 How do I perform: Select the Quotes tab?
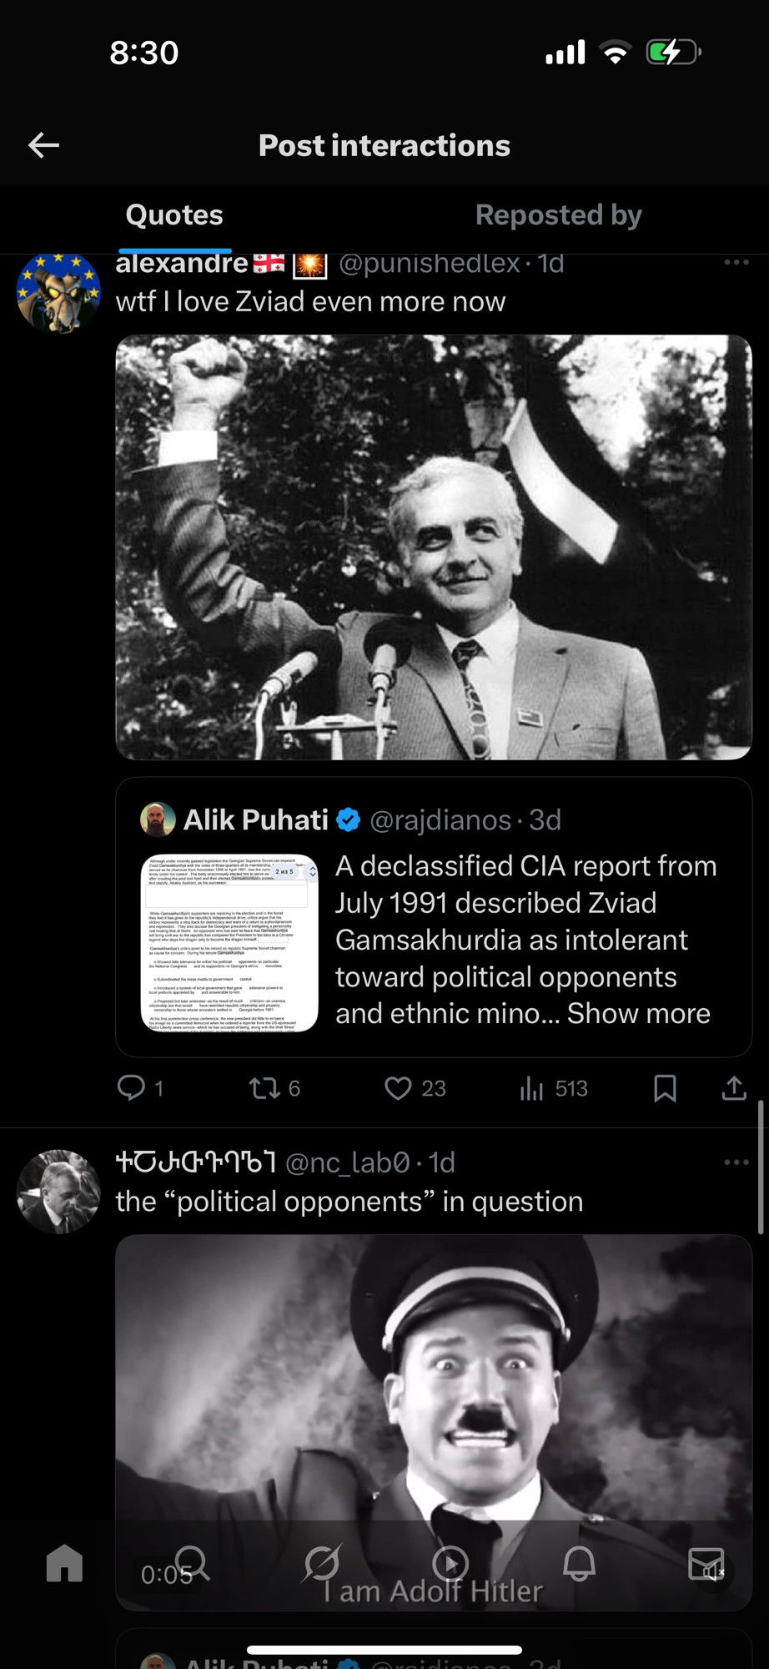tap(174, 215)
